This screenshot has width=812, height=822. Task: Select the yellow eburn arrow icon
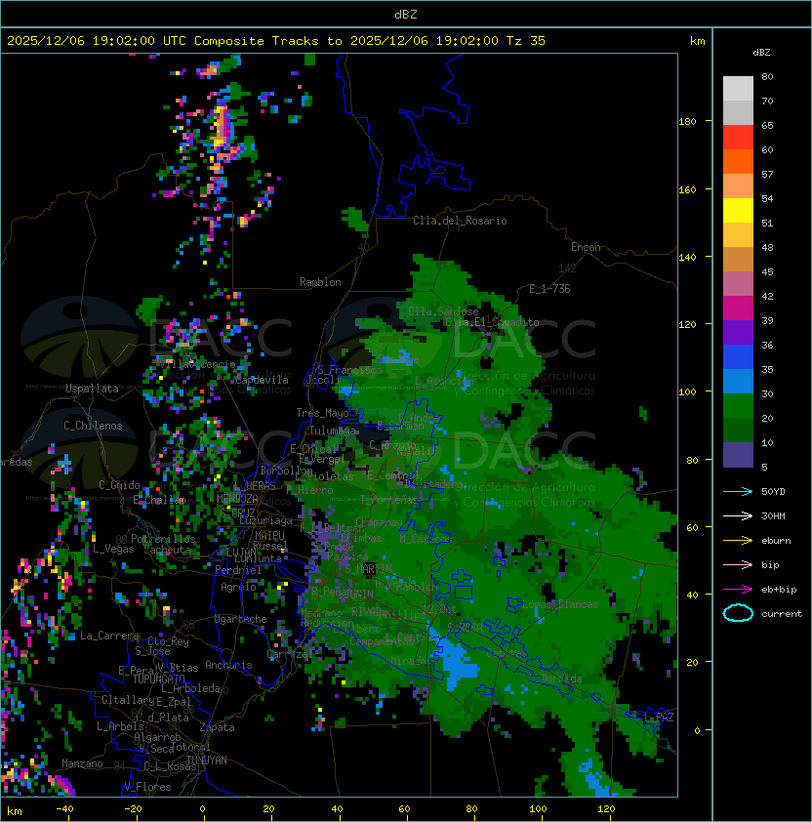tap(738, 541)
